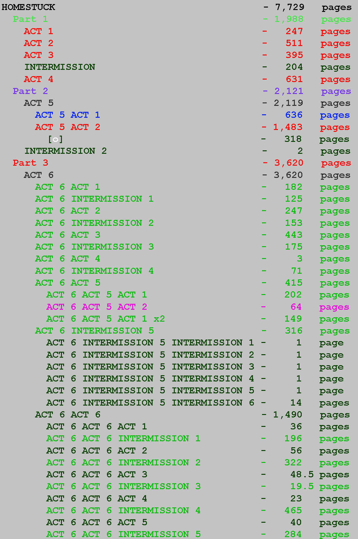Click 'ACT 6 INTERMISSION 5 INTERMISSION 3' row
Viewport: 358px width, 539px height.
pyautogui.click(x=150, y=367)
